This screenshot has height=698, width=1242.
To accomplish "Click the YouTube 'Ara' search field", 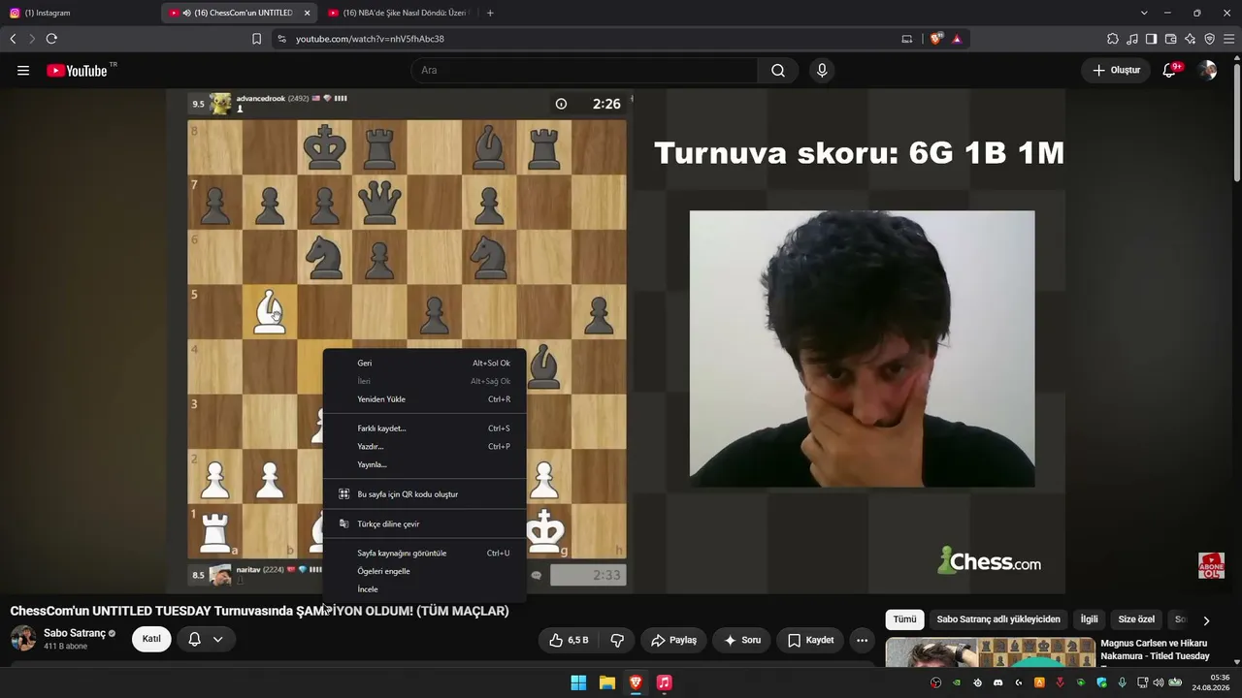I will point(584,71).
